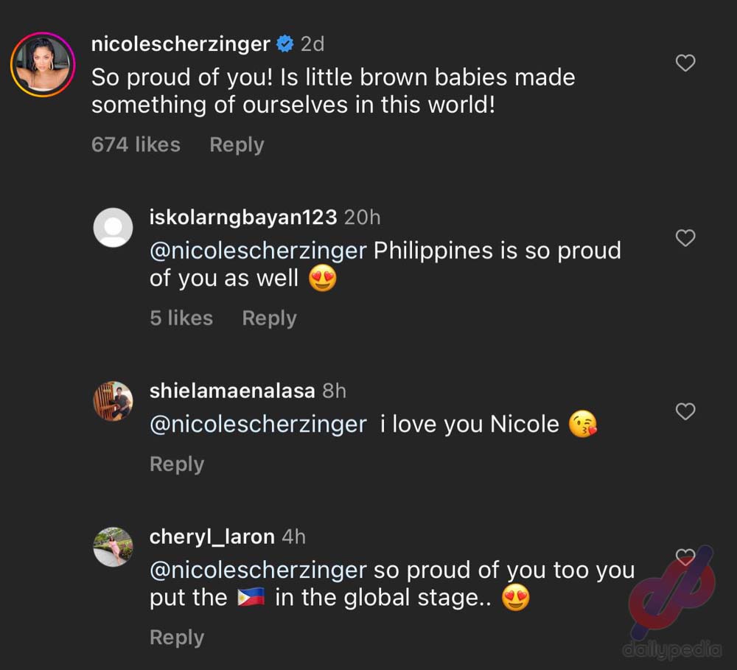View shielamaenalasa's profile photo
Screen dimensions: 737x670
(x=113, y=401)
